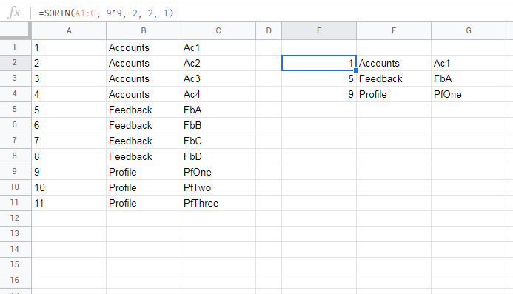Select column F header
Viewport: 513px width, 294px height.
(394, 31)
